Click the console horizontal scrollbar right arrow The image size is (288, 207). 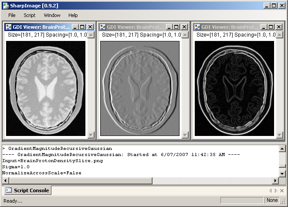pyautogui.click(x=274, y=180)
